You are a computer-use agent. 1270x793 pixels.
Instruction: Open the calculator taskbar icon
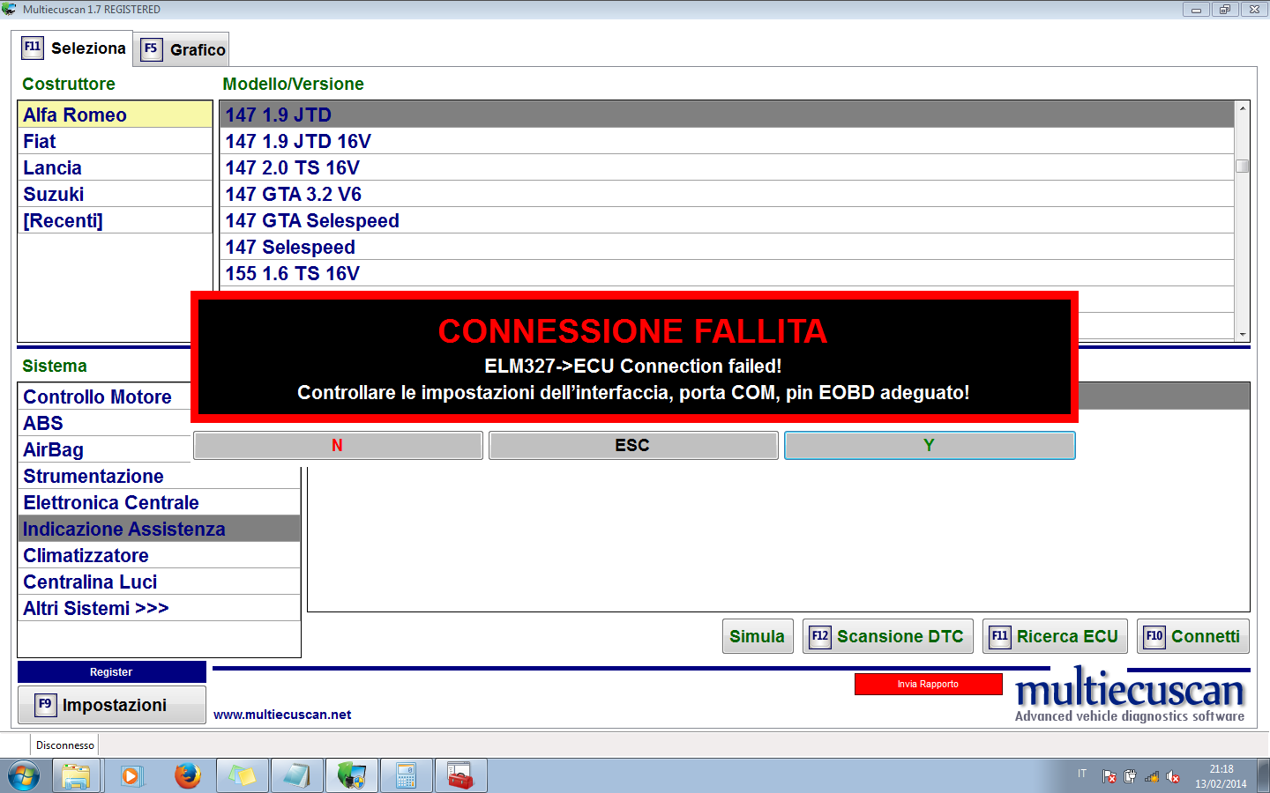tap(406, 776)
